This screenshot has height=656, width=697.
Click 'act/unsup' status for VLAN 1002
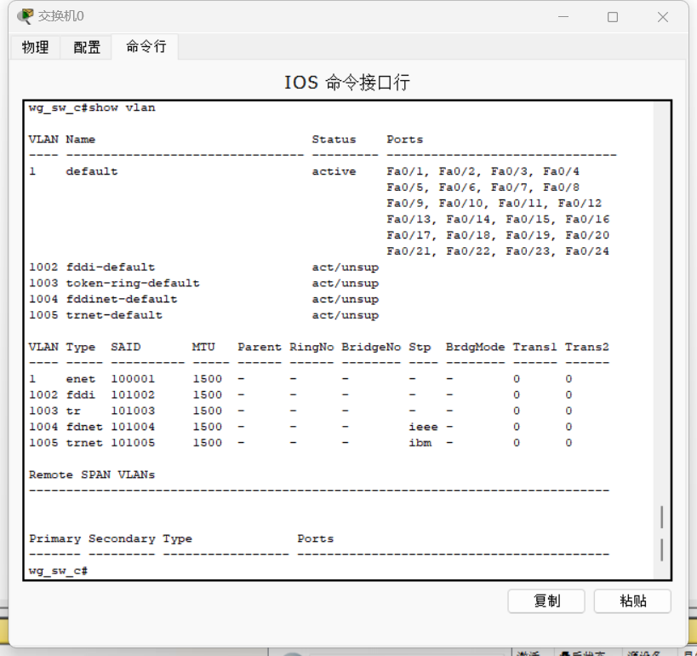point(346,267)
